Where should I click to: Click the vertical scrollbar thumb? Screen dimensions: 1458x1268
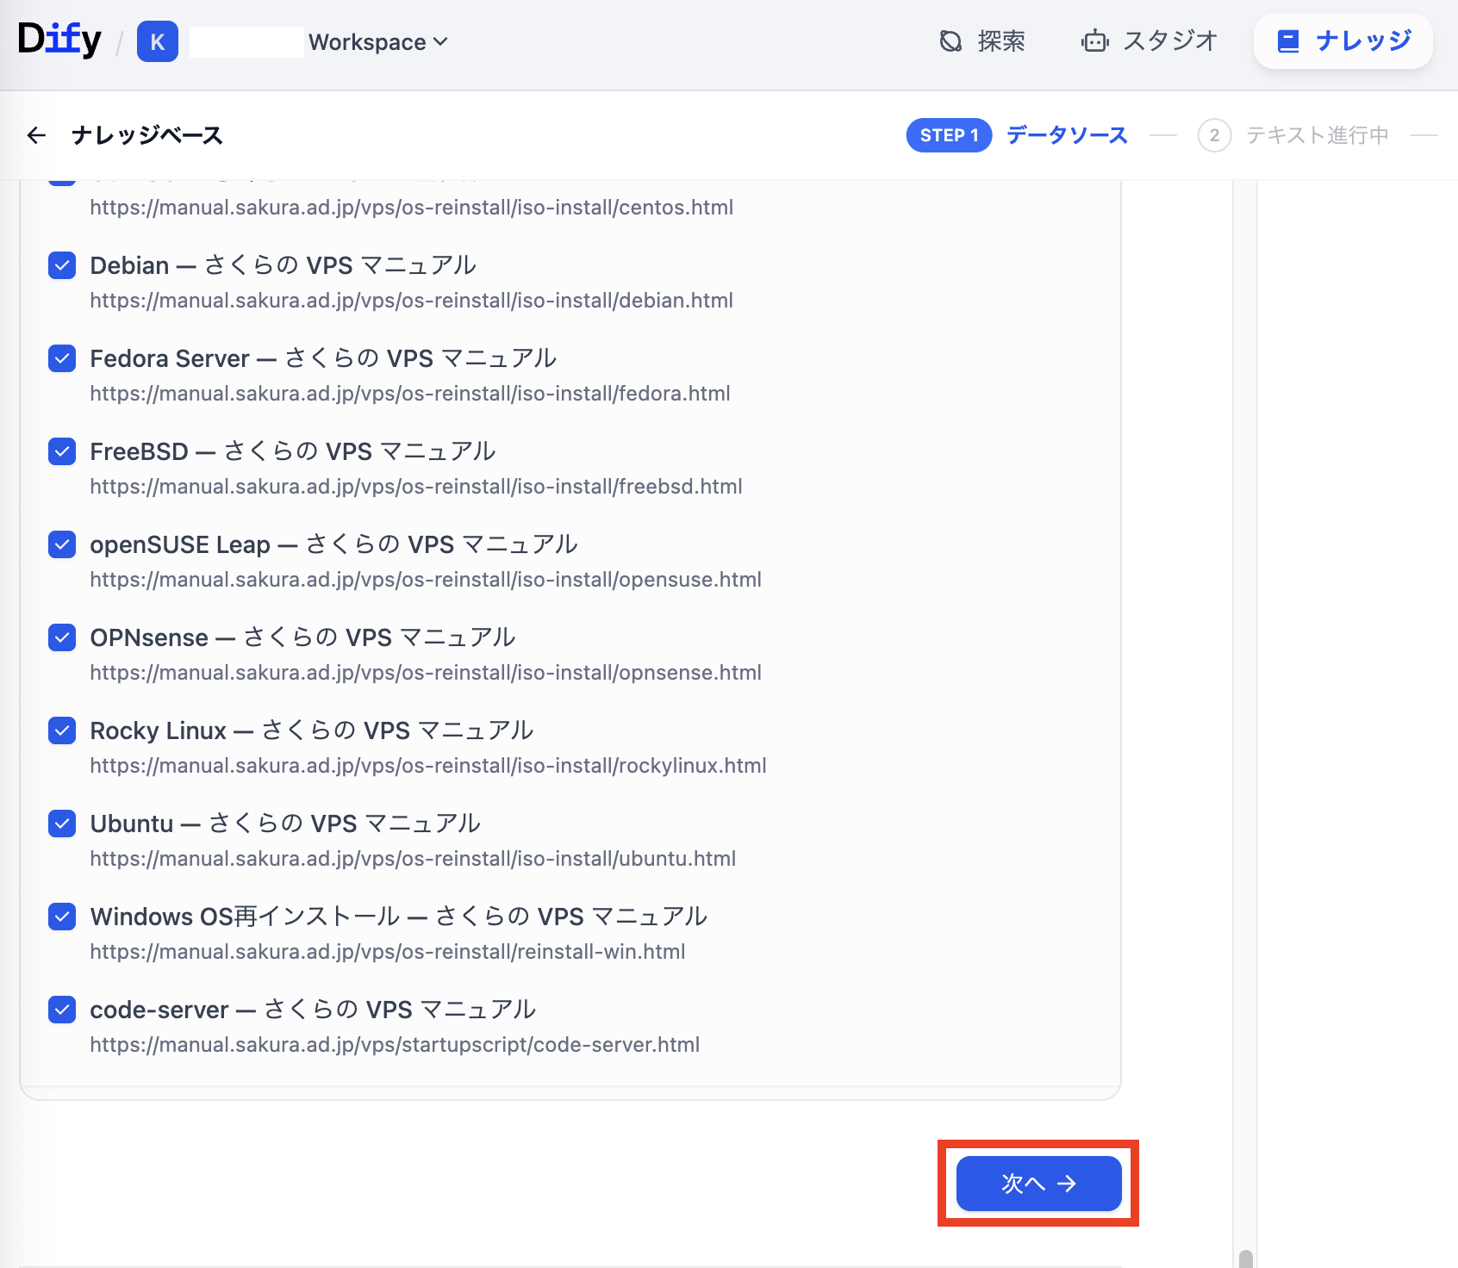pos(1245,1258)
